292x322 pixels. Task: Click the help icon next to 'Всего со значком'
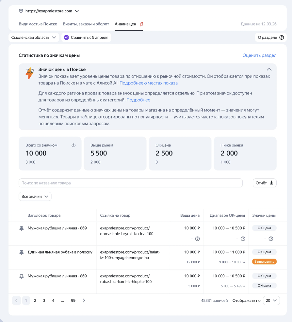pos(73,145)
